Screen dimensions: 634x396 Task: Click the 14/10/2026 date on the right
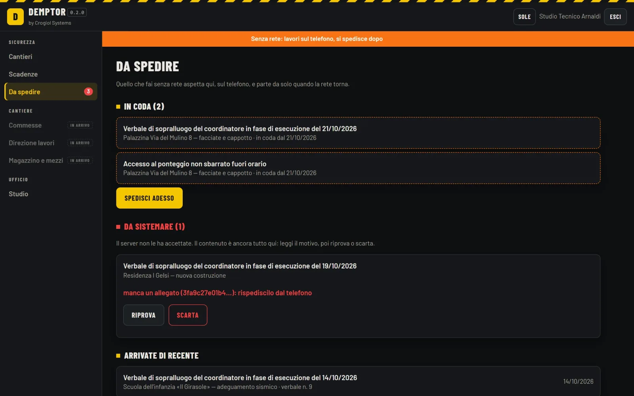[x=578, y=381]
